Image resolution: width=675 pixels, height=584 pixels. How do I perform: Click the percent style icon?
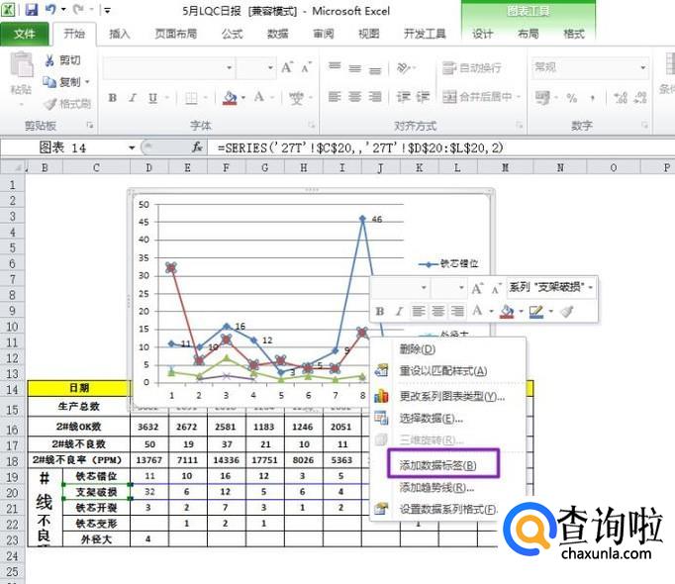[x=572, y=98]
